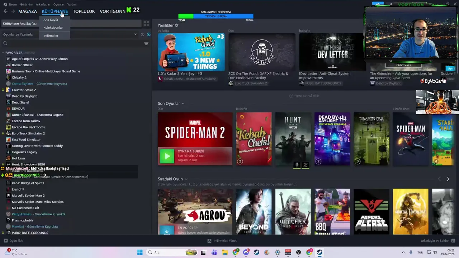Viewport: 459px width, 258px height.
Task: Open the Yardım menu
Action: point(72,4)
